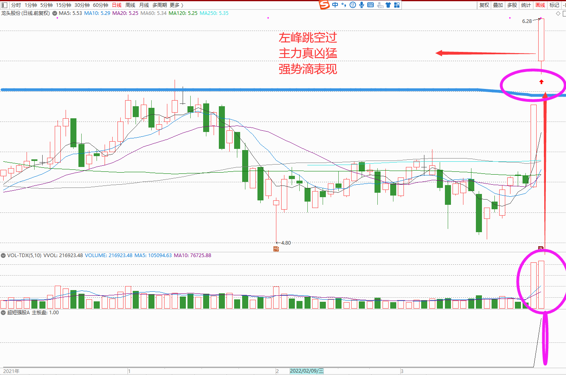
Task: Click the VVOL: 216923.48 value
Action: [x=63, y=255]
